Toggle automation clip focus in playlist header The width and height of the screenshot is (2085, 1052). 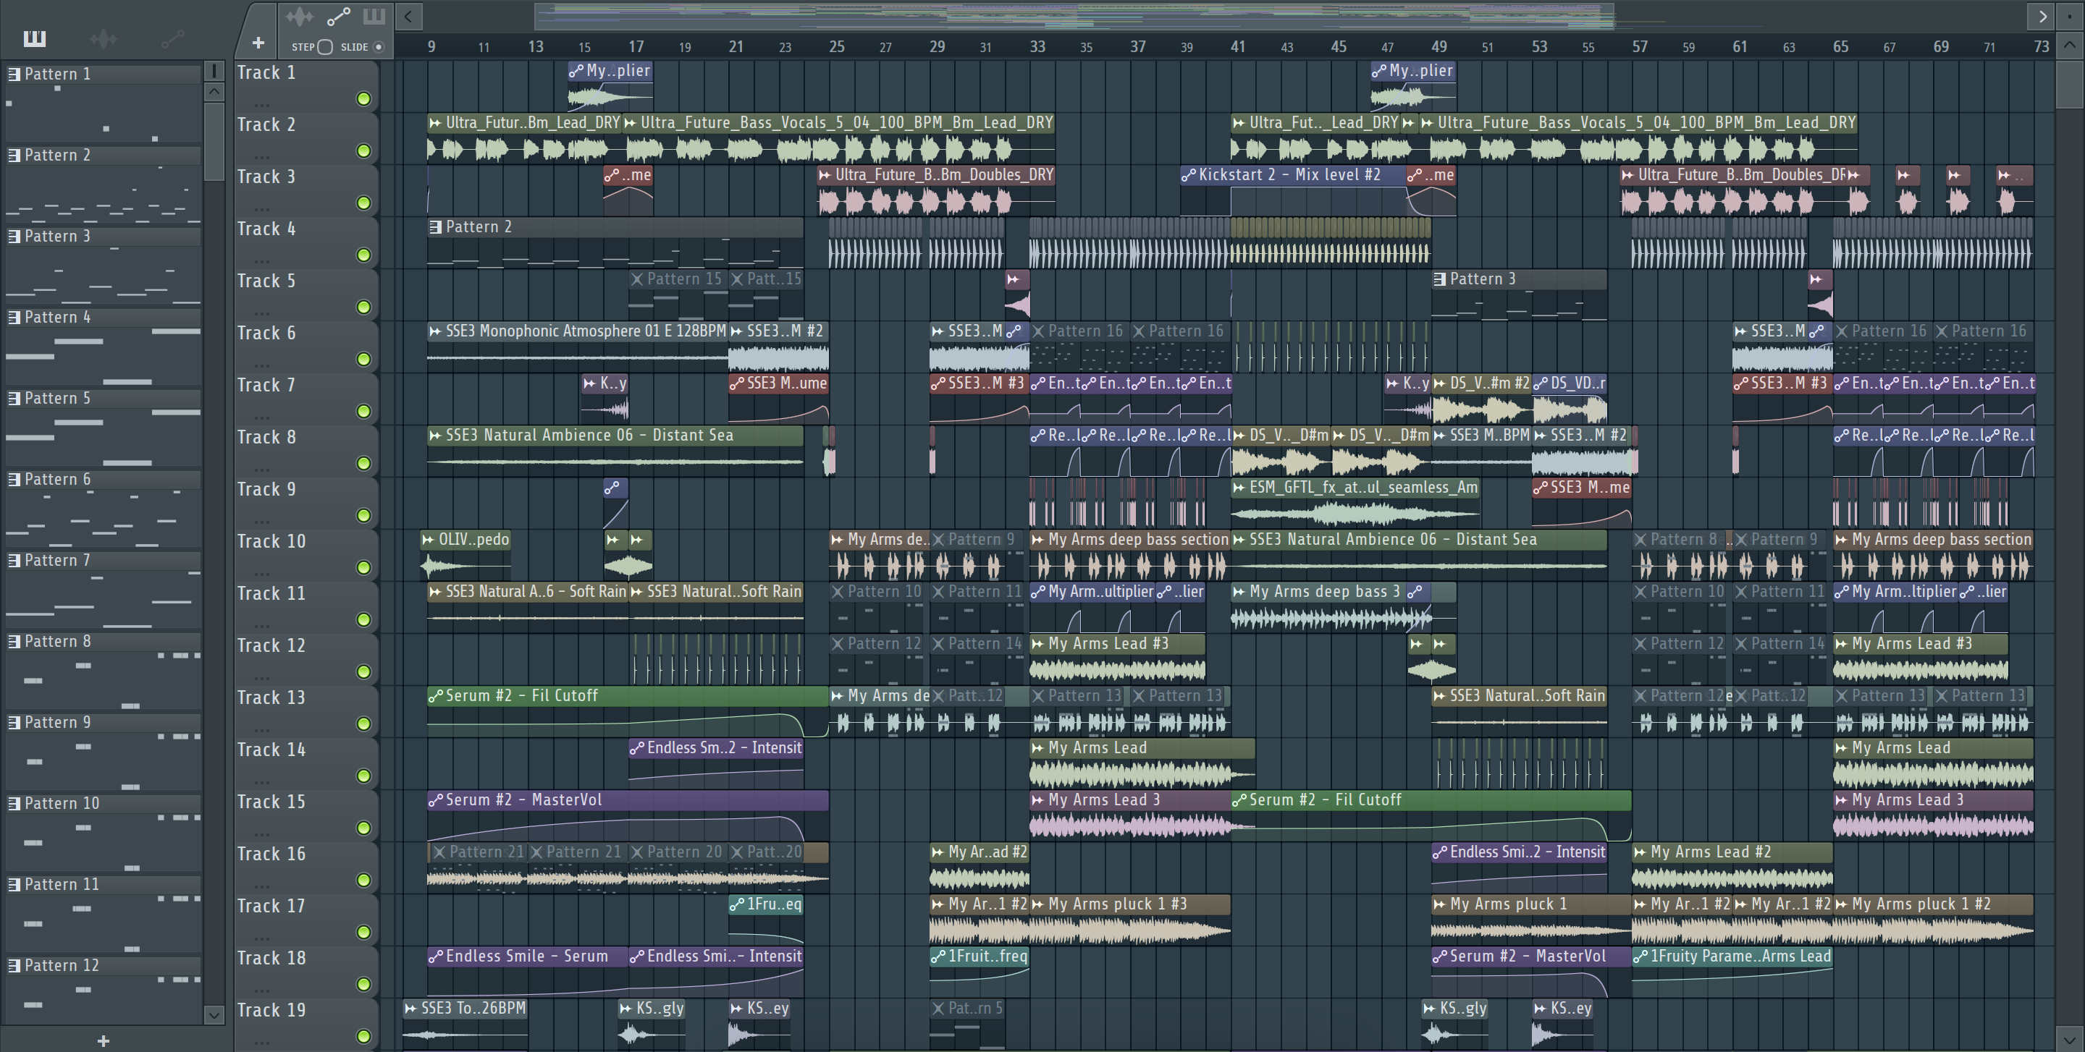338,15
